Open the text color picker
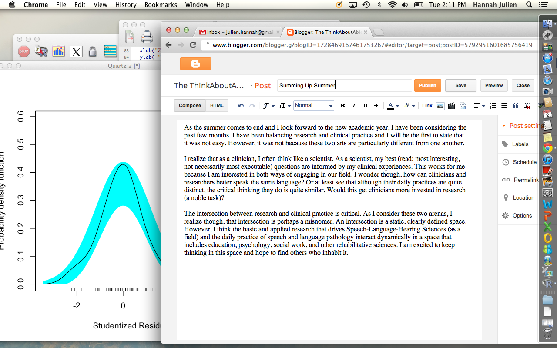The height and width of the screenshot is (348, 557). pyautogui.click(x=393, y=106)
